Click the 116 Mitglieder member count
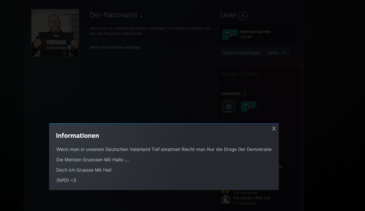 (245, 193)
